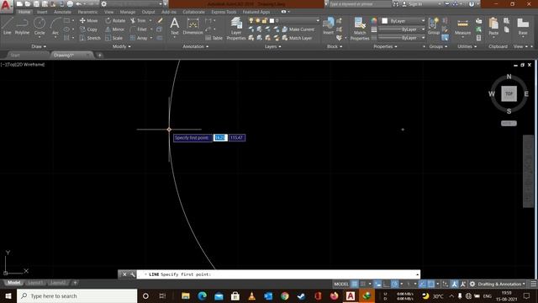Toggle object snap in status bar
This screenshot has height=303, width=538.
pyautogui.click(x=431, y=284)
